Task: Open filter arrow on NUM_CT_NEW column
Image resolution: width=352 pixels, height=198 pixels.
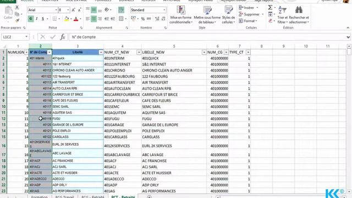Action: 139,52
